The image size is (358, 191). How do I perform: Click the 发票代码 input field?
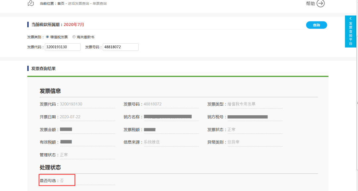tap(63, 47)
